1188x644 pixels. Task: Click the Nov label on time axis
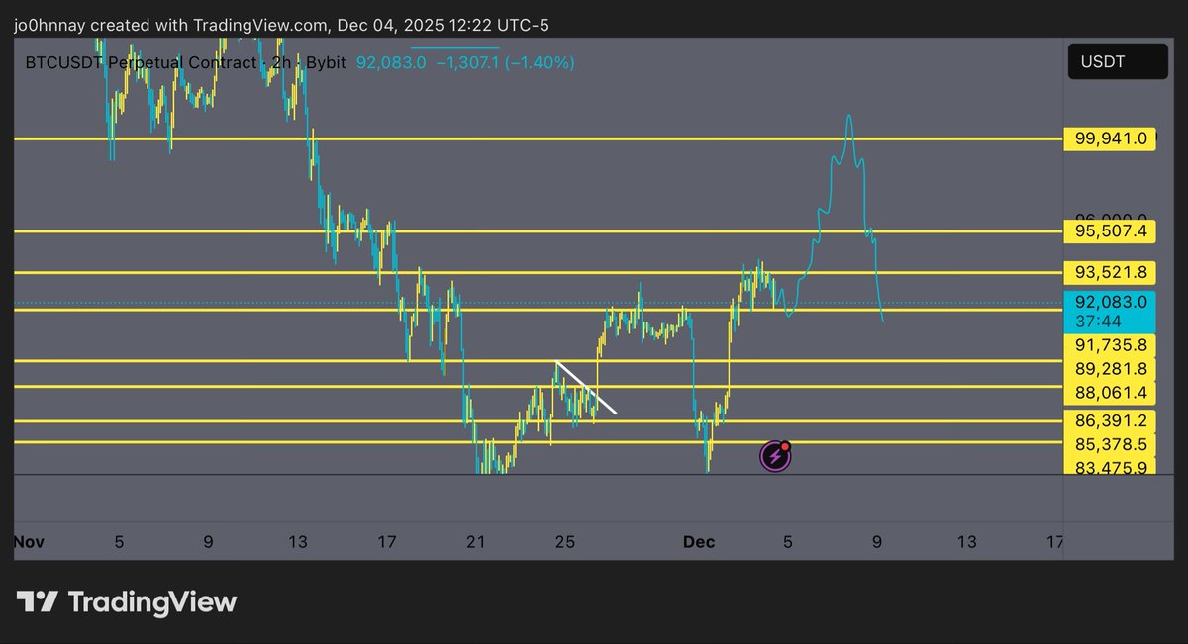30,541
